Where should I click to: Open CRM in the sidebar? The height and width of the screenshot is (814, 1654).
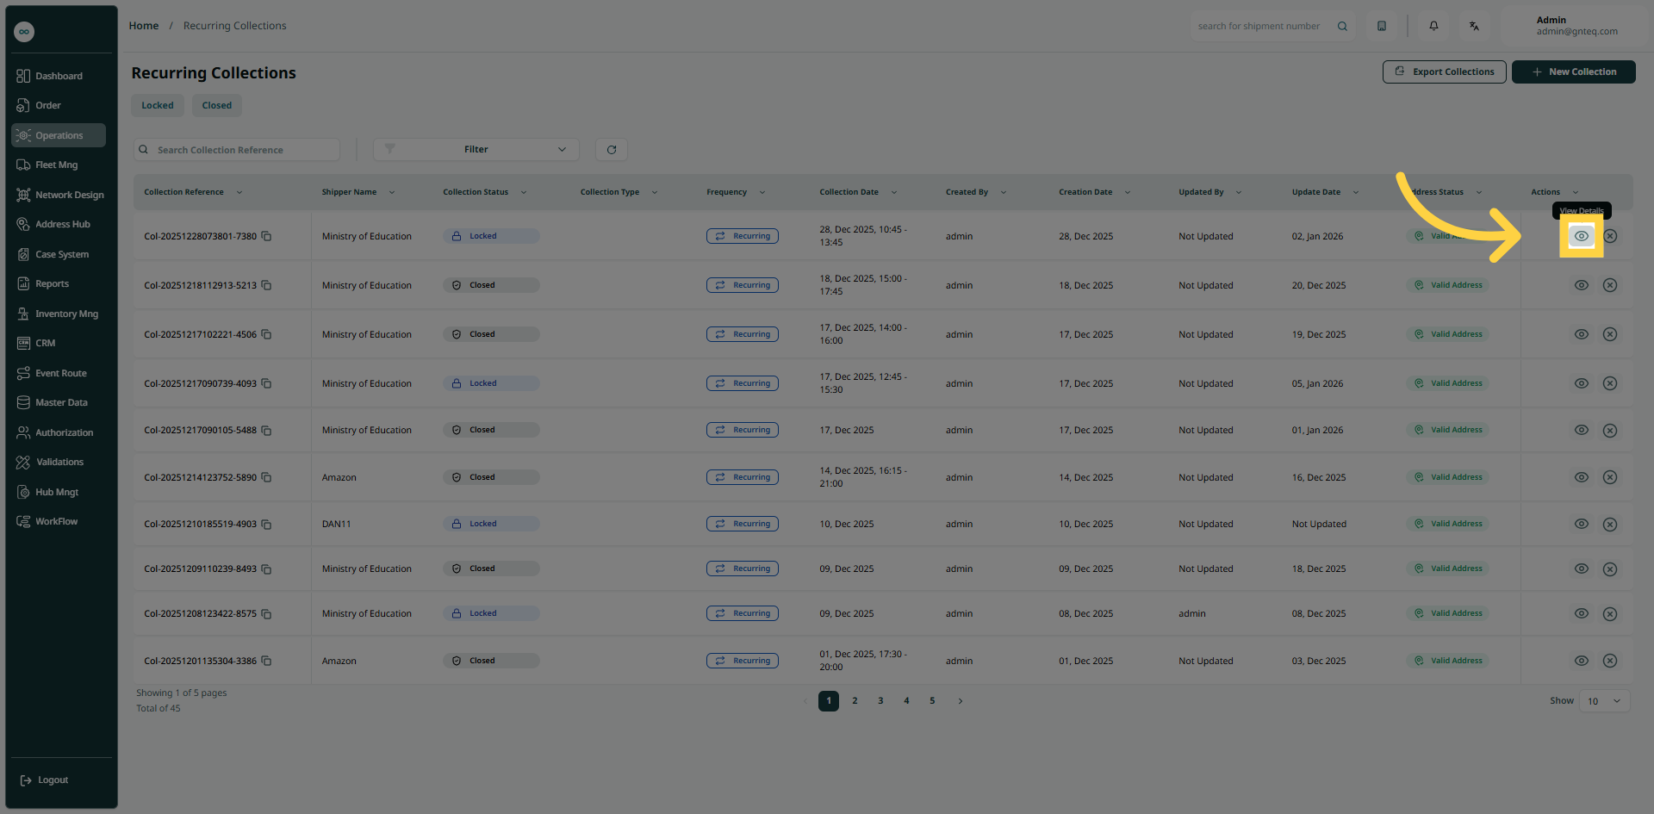click(59, 343)
